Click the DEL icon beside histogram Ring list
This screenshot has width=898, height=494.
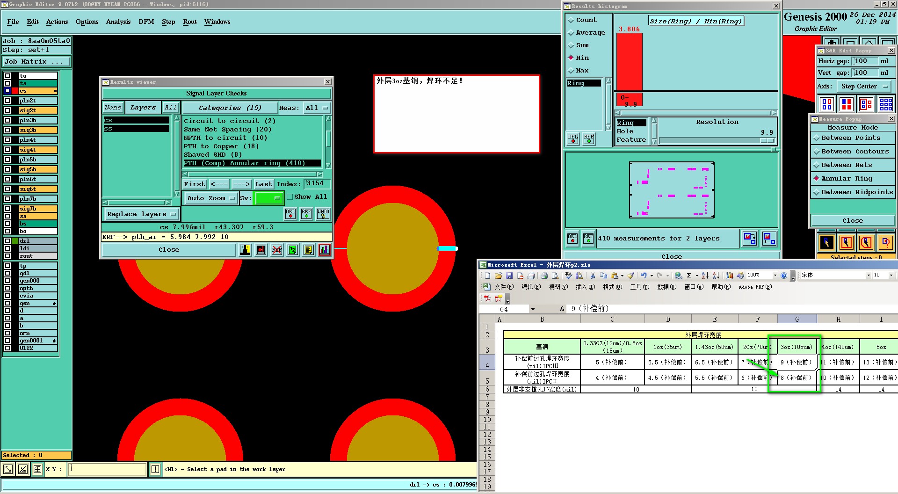tap(572, 139)
